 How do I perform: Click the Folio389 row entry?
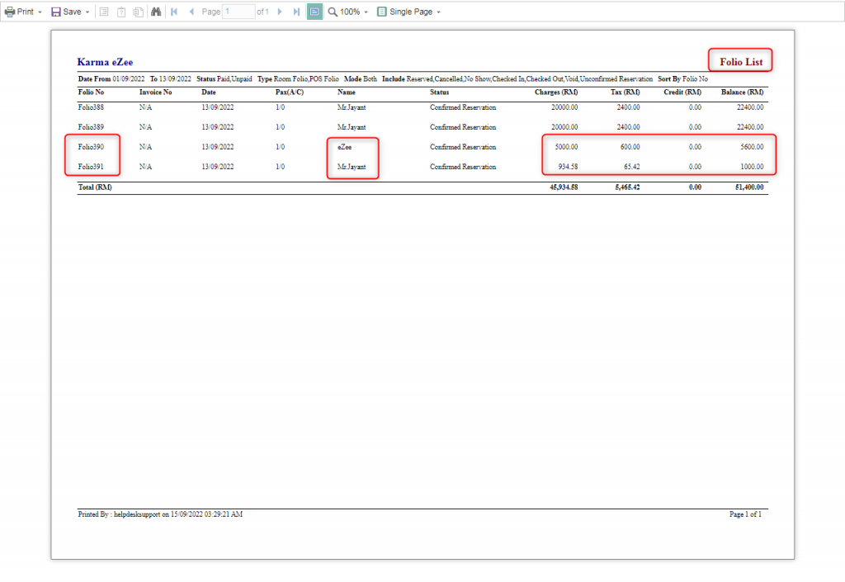point(91,127)
